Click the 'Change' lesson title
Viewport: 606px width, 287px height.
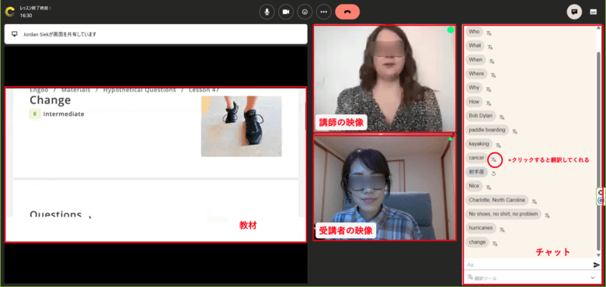50,100
